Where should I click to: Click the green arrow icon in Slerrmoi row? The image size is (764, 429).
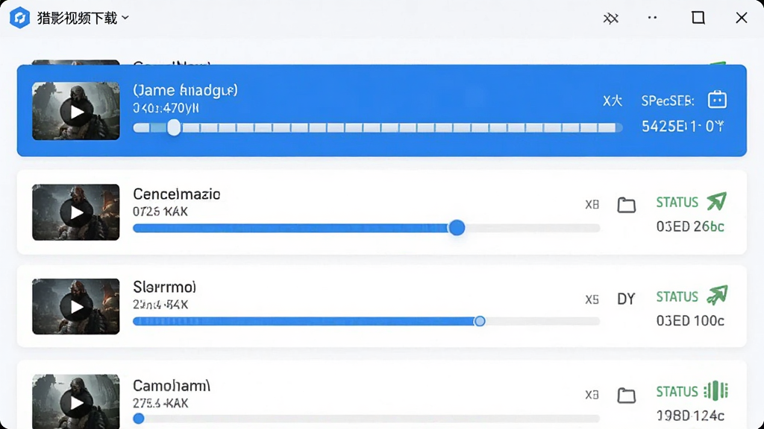717,295
